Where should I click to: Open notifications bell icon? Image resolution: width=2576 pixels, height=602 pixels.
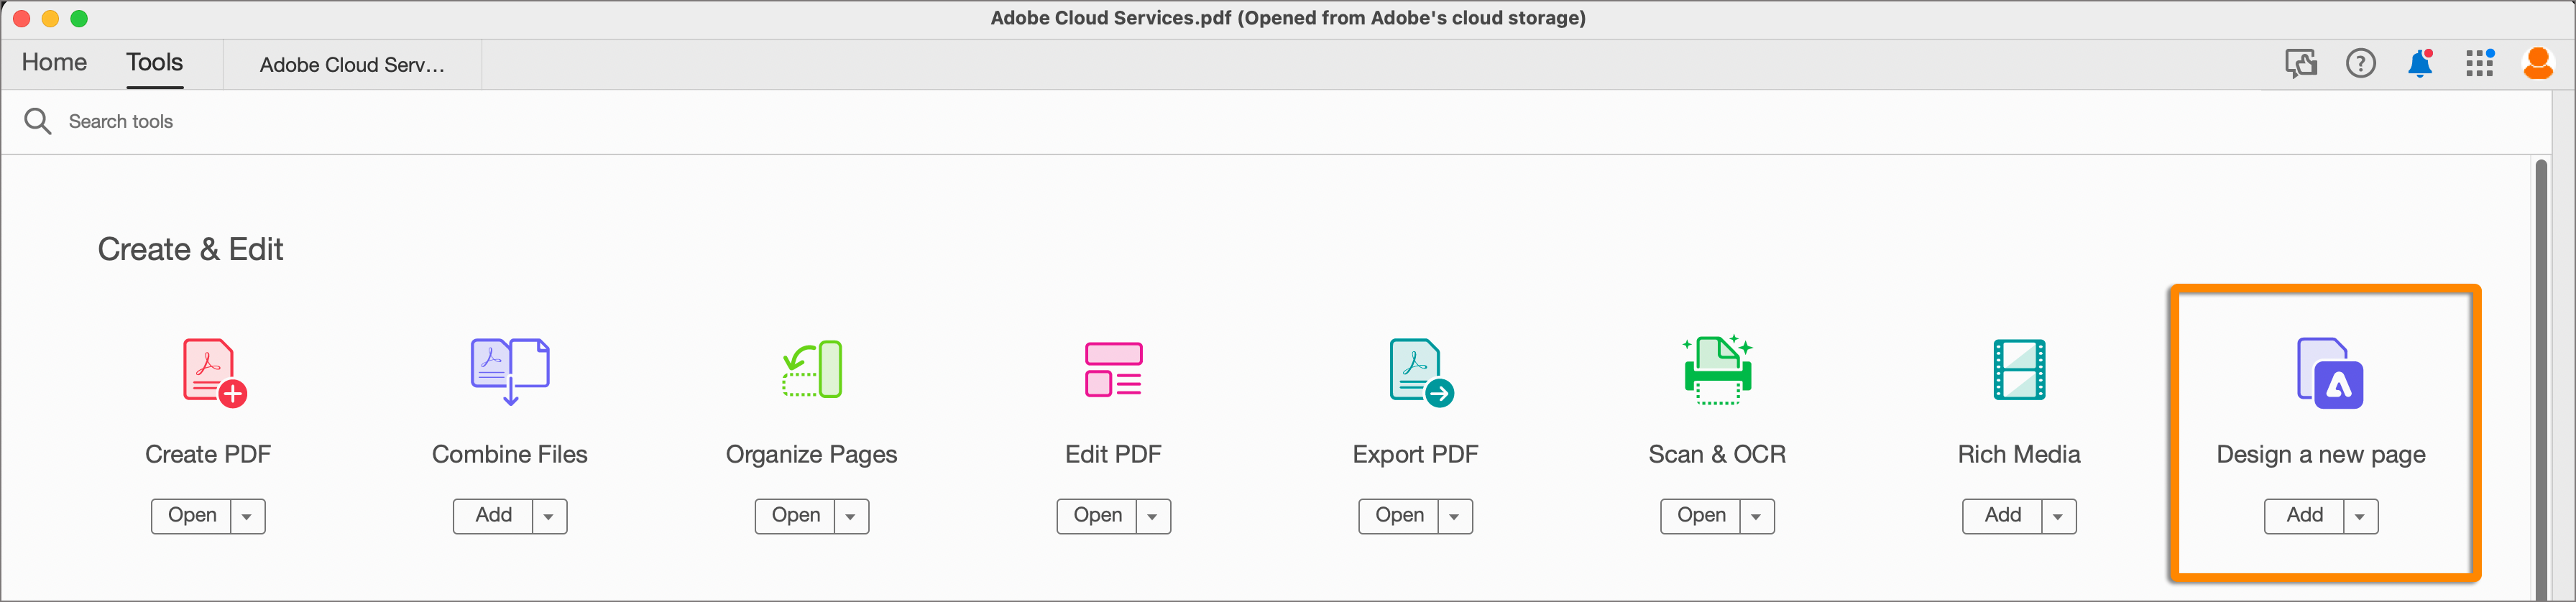point(2420,64)
